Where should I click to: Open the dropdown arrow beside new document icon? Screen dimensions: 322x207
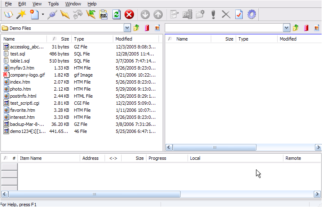click(43, 14)
